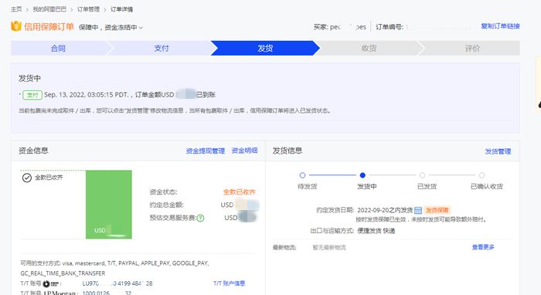The image size is (541, 295).
Task: Select the 合同 step tab
Action: pos(58,48)
